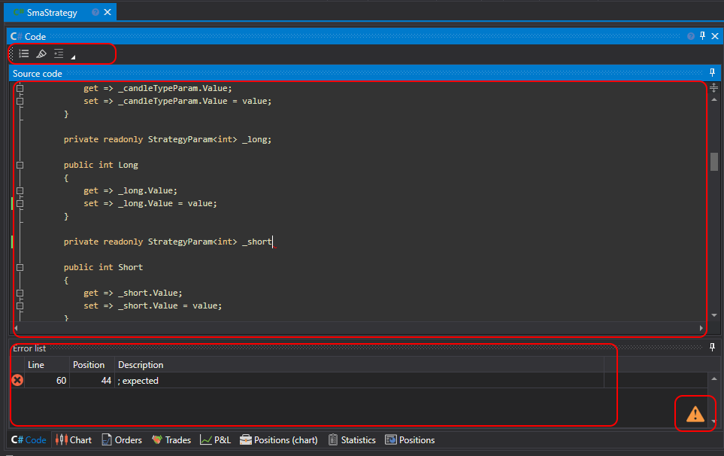
Task: Click the dotted toolbar grip handle
Action: point(11,54)
